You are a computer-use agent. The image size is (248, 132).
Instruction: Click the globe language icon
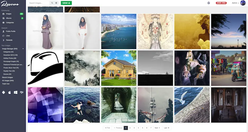click(209, 3)
